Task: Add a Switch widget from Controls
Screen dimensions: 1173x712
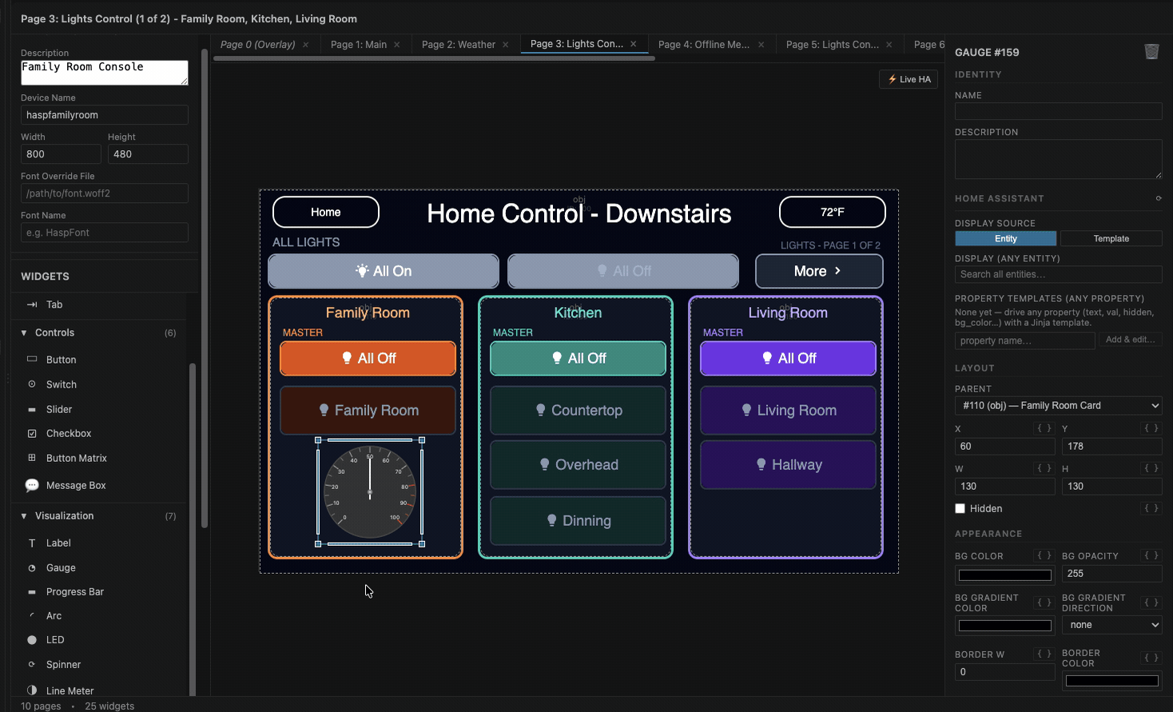Action: pyautogui.click(x=62, y=384)
